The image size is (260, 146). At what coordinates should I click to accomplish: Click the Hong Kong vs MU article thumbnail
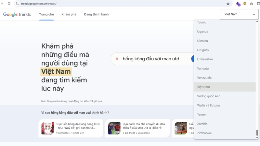pos(47,128)
